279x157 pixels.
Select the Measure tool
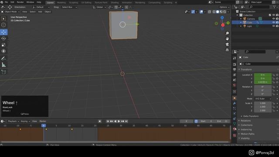tap(3, 65)
